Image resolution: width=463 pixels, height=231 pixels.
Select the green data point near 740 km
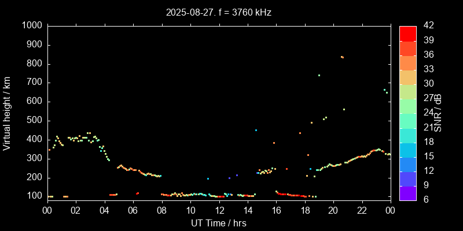point(319,75)
